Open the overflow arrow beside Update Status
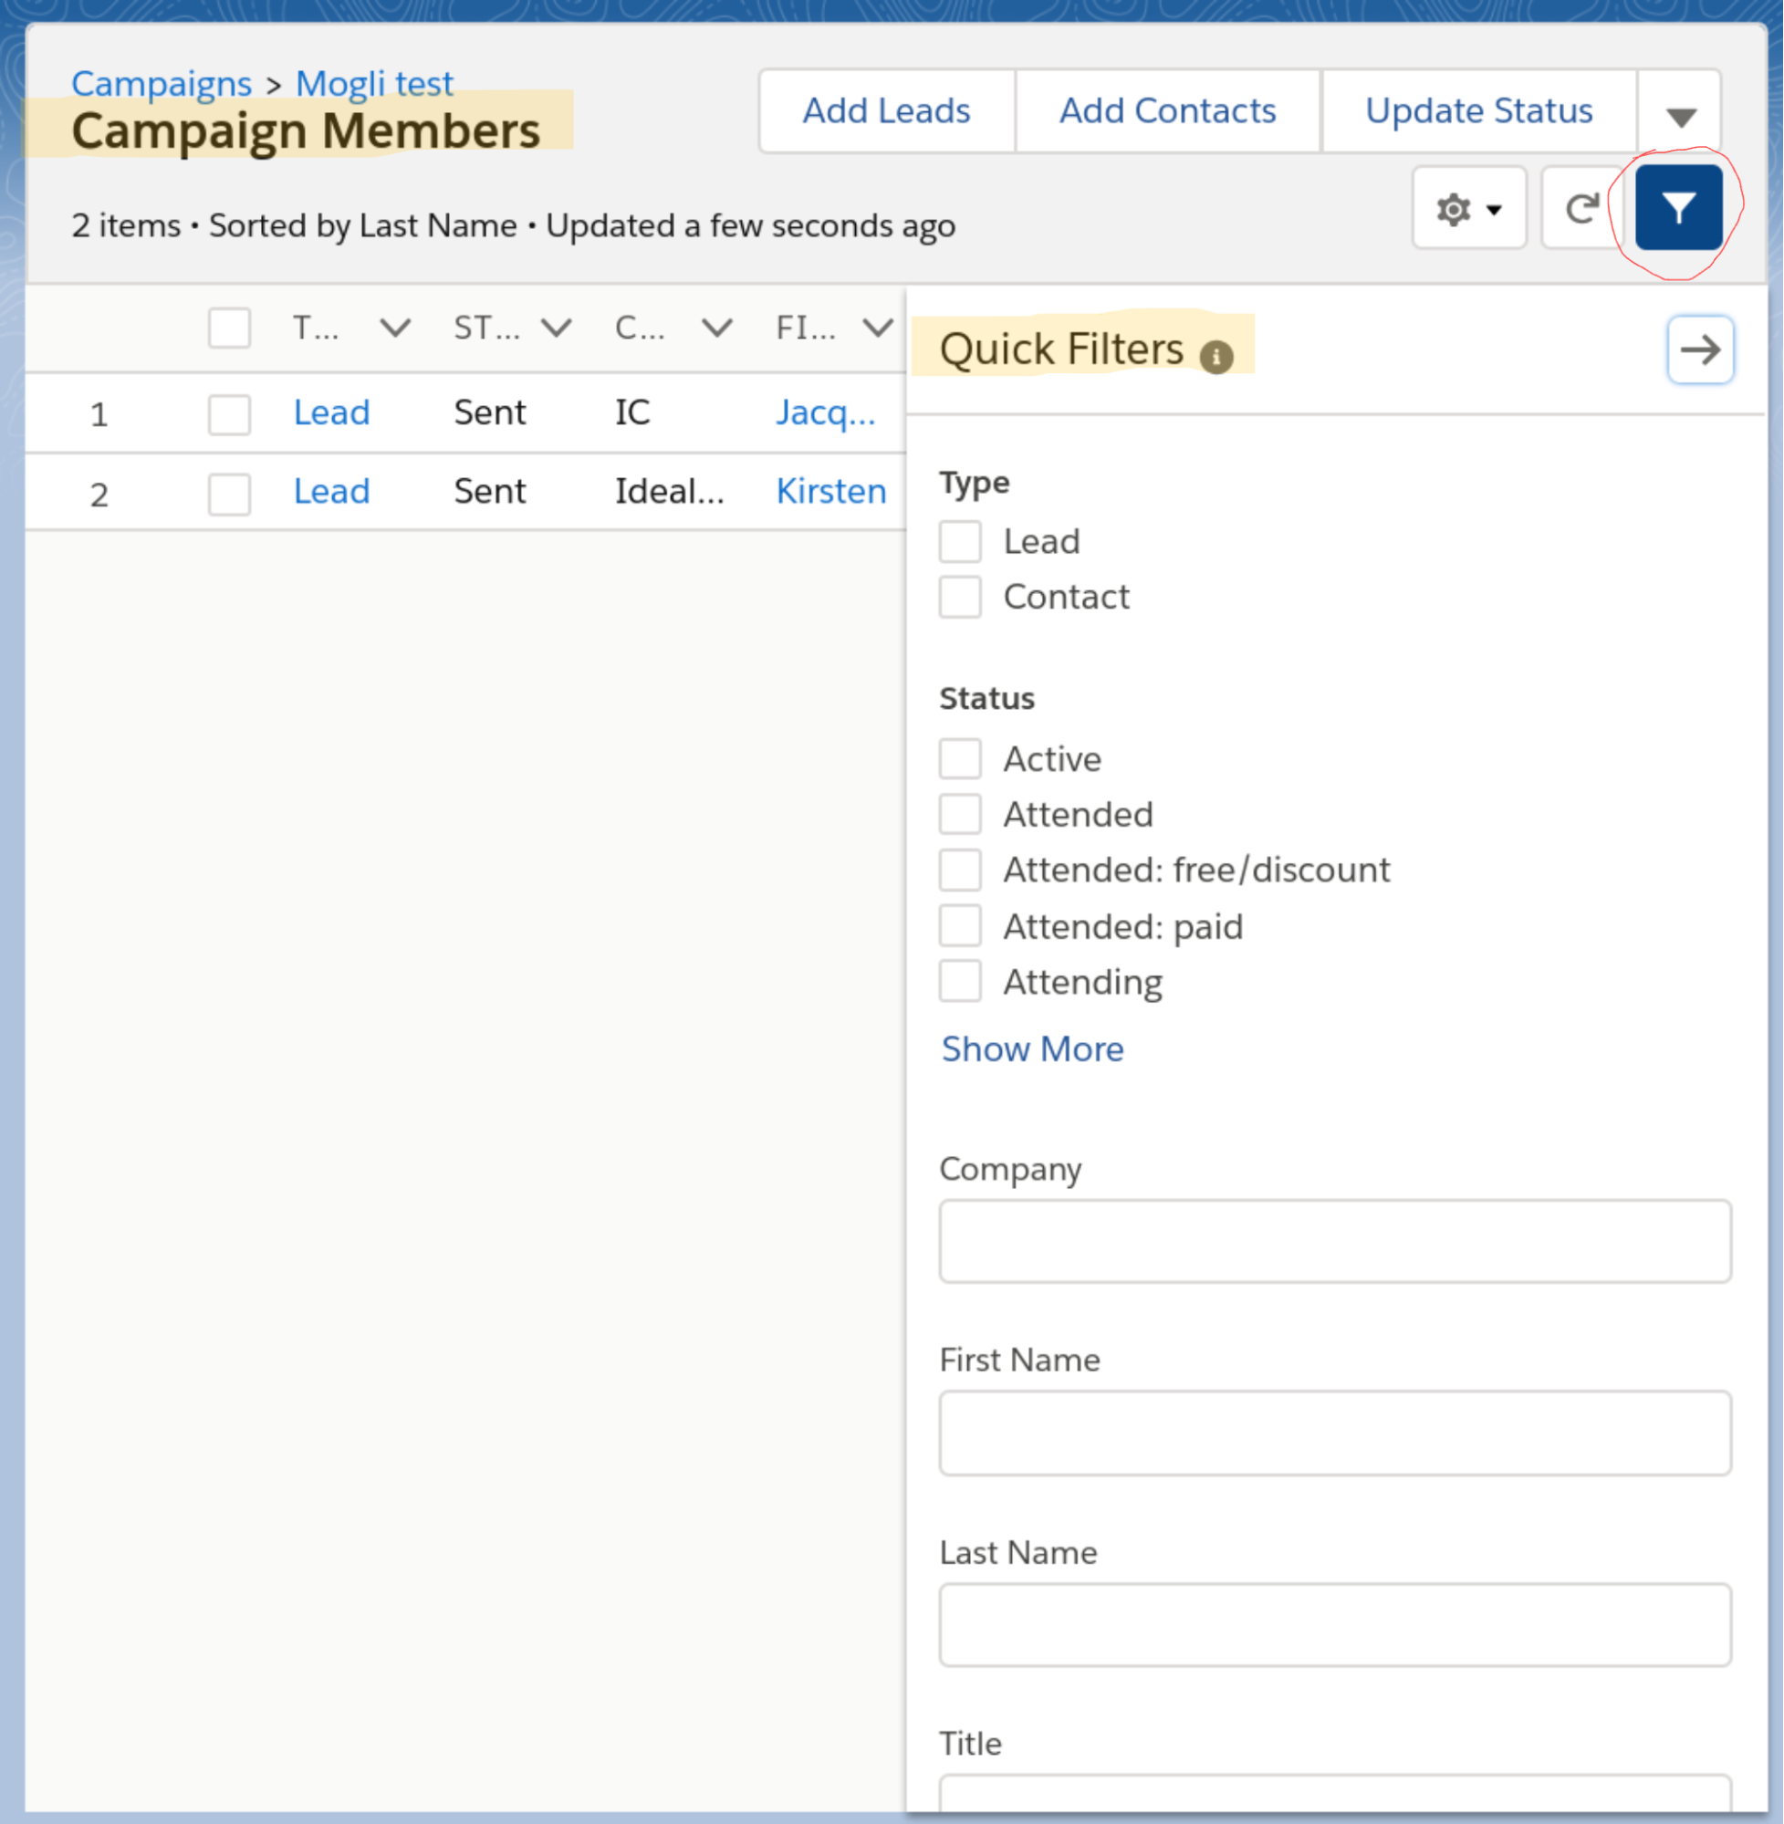The image size is (1784, 1824). [1680, 110]
